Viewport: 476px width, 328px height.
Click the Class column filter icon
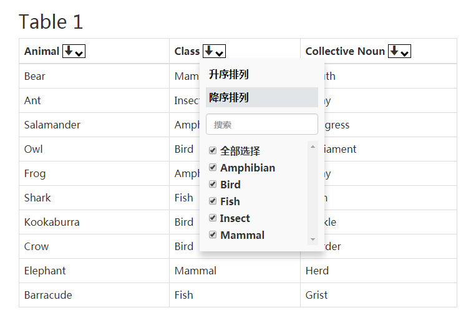[214, 51]
